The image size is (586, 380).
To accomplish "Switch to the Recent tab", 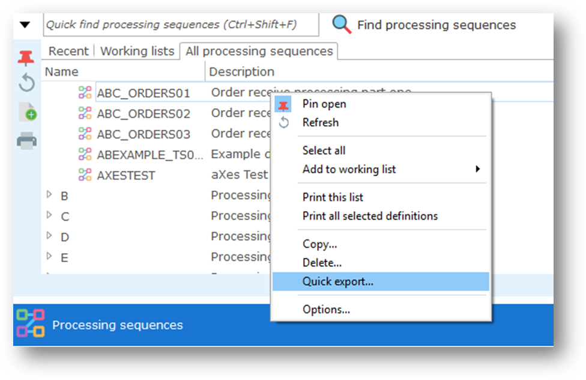I will (x=68, y=51).
